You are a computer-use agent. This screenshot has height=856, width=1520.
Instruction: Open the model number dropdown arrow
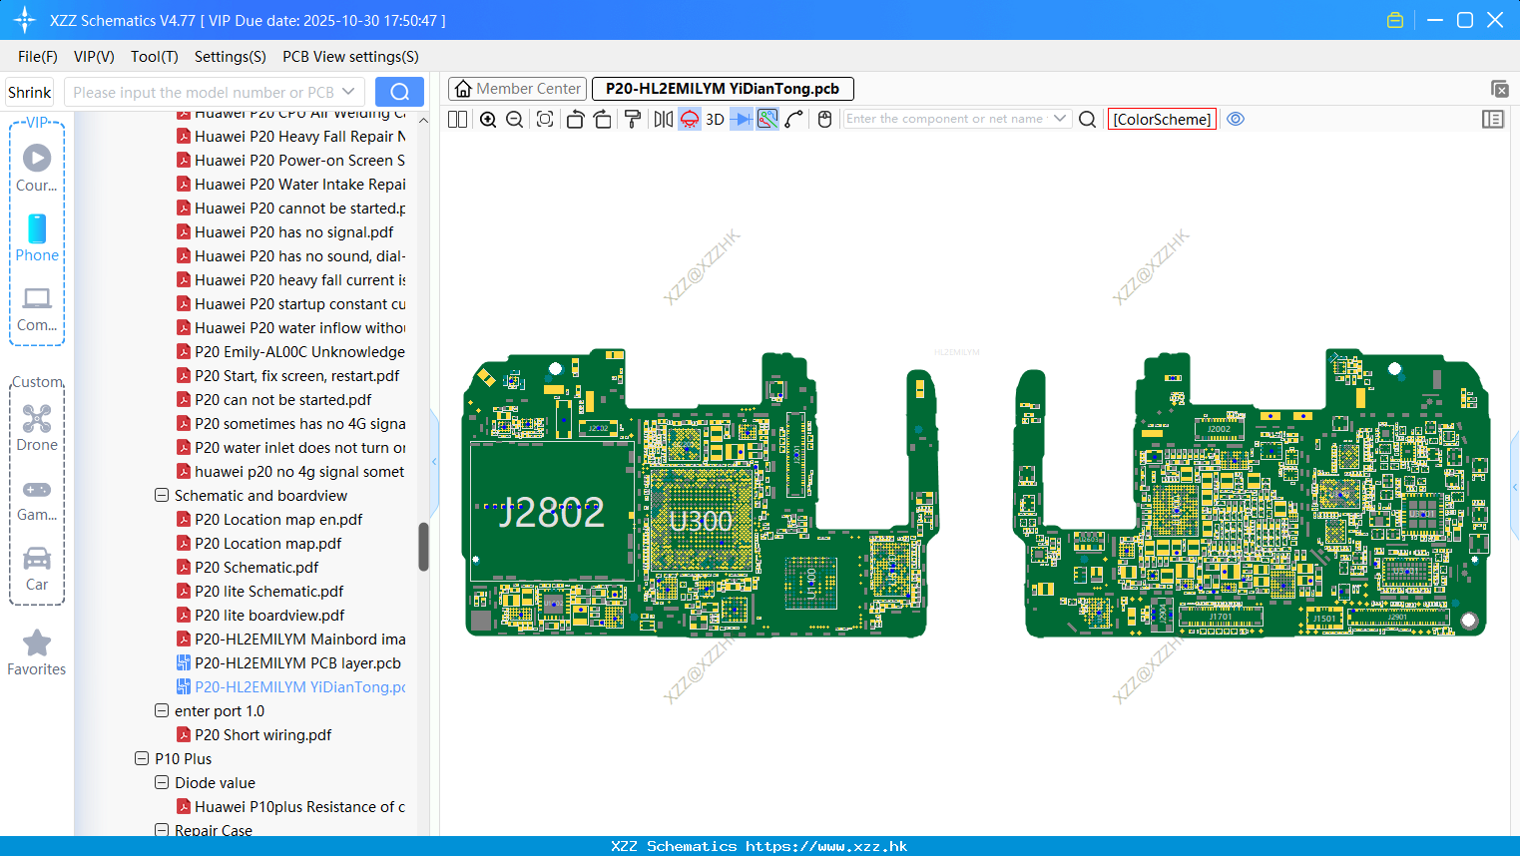(348, 92)
